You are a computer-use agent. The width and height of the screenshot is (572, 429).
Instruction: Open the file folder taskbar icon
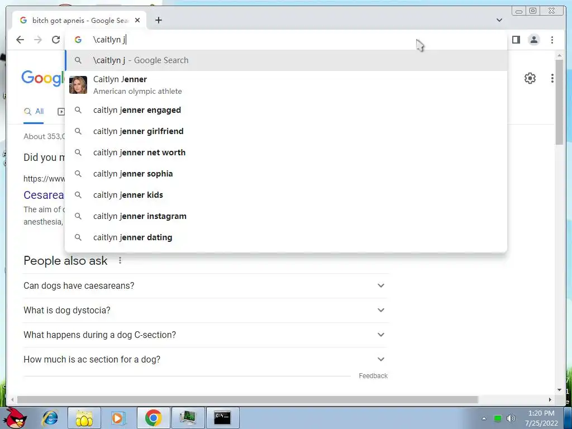84,418
